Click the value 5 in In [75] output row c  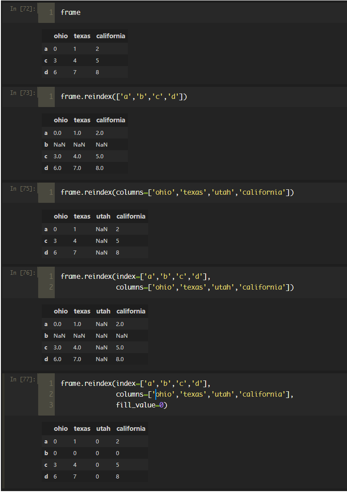point(118,241)
